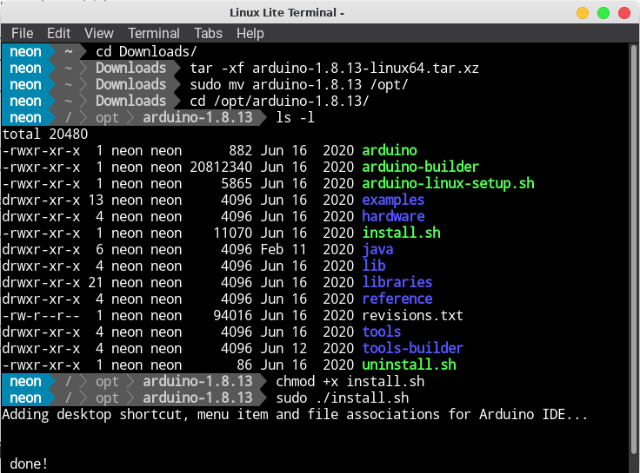The width and height of the screenshot is (640, 473).
Task: Click the 'ls -l' command text
Action: (296, 117)
